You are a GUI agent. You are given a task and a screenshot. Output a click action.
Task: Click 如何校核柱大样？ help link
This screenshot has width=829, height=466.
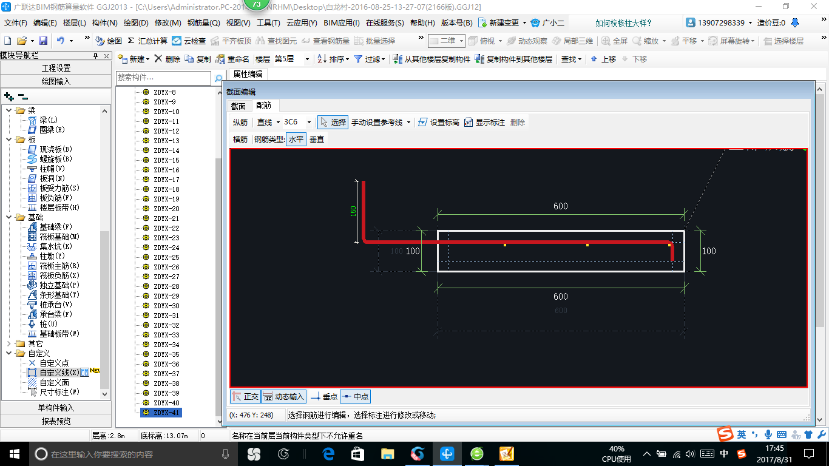point(624,23)
